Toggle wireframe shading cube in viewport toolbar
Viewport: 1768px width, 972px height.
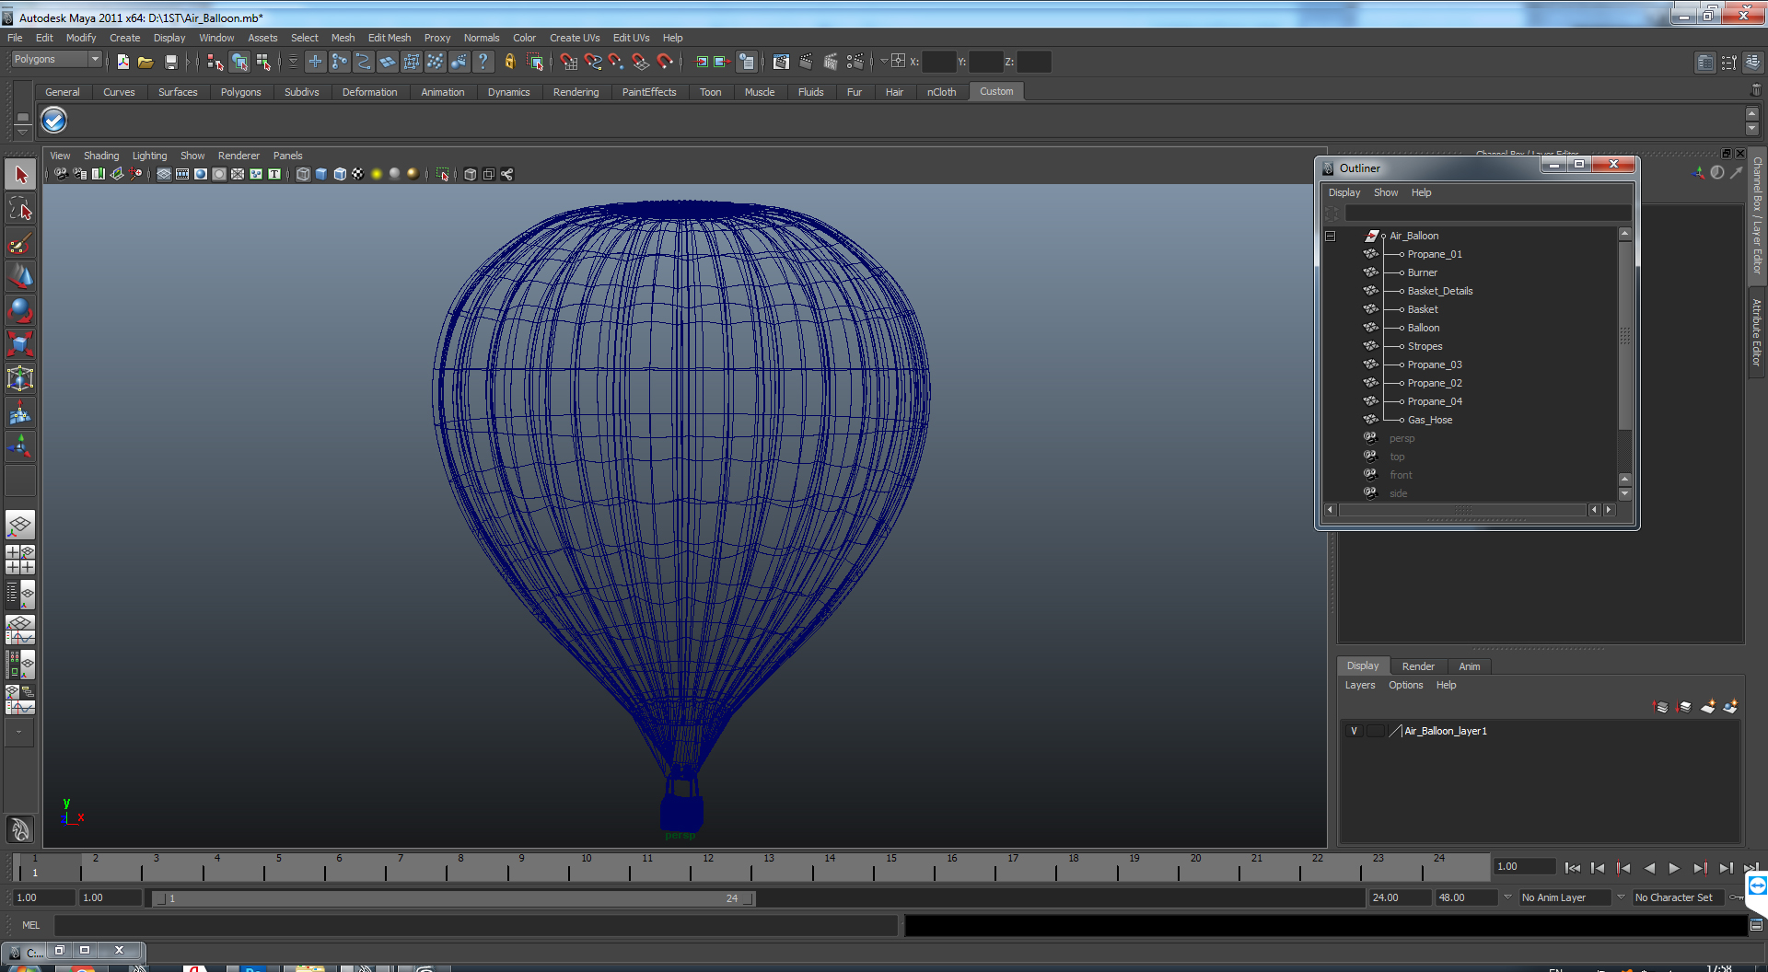303,174
